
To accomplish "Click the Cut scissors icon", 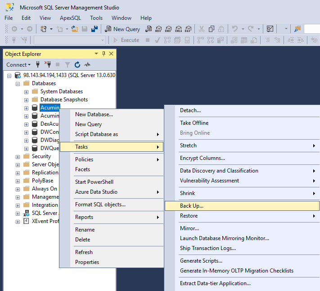I will click(x=202, y=29).
